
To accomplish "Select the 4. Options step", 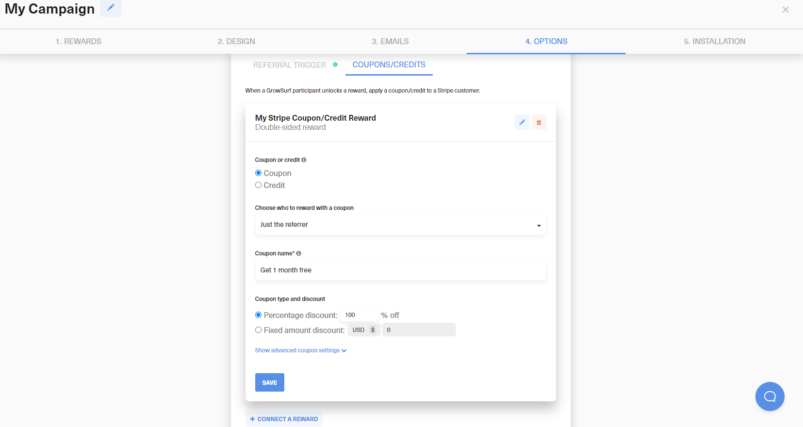I will [546, 42].
